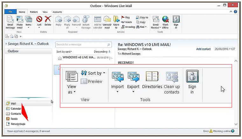Click Reply all in Respond group

click(67, 22)
